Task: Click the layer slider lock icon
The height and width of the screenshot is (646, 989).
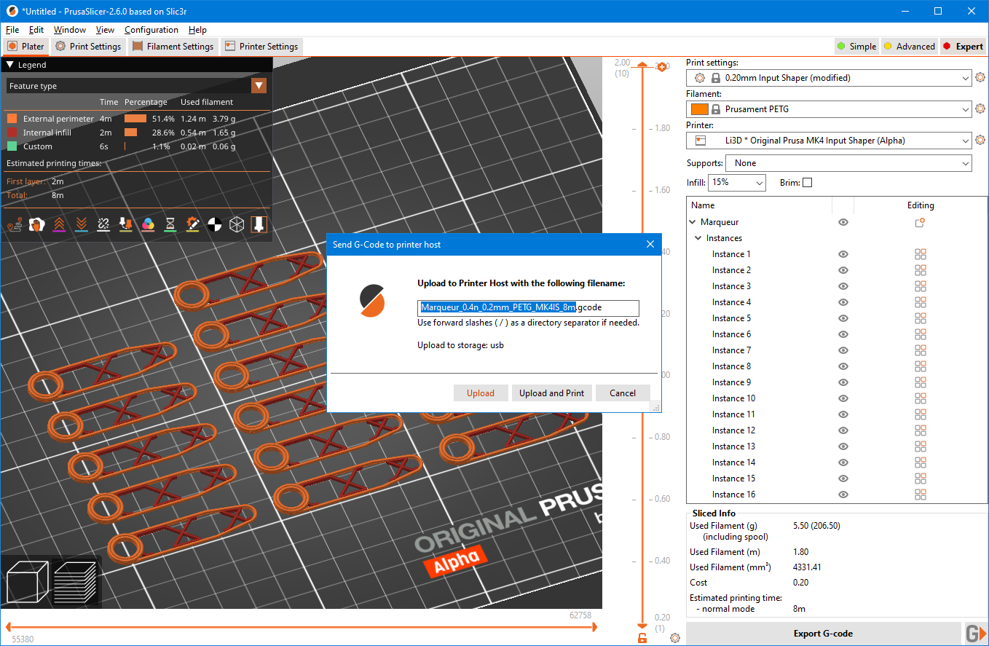Action: 642,638
